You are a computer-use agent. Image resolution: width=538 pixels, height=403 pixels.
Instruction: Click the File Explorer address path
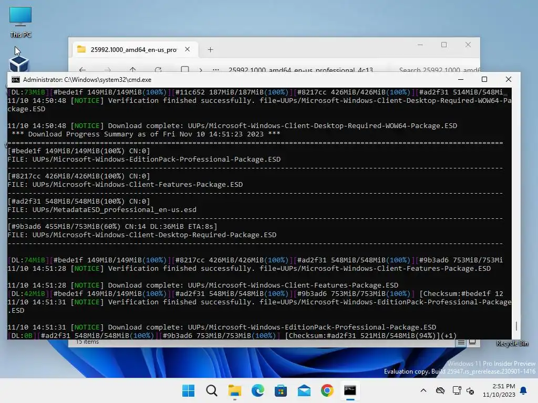pyautogui.click(x=301, y=70)
